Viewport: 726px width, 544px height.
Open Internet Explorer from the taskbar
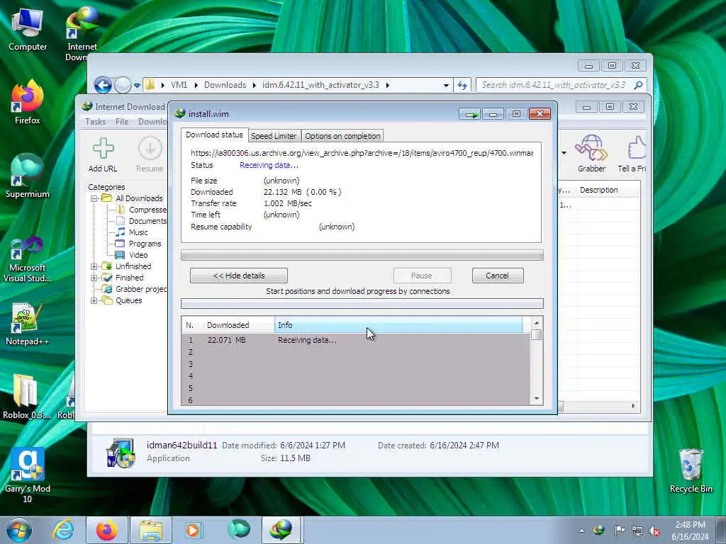pos(63,530)
